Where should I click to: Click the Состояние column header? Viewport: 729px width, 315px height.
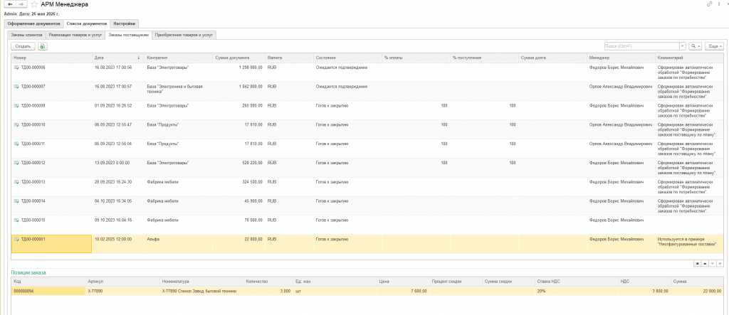click(347, 58)
